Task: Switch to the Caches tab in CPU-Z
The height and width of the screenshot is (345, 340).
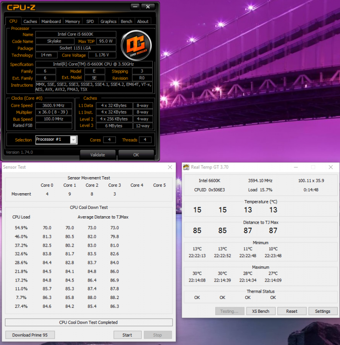Action: click(x=30, y=21)
